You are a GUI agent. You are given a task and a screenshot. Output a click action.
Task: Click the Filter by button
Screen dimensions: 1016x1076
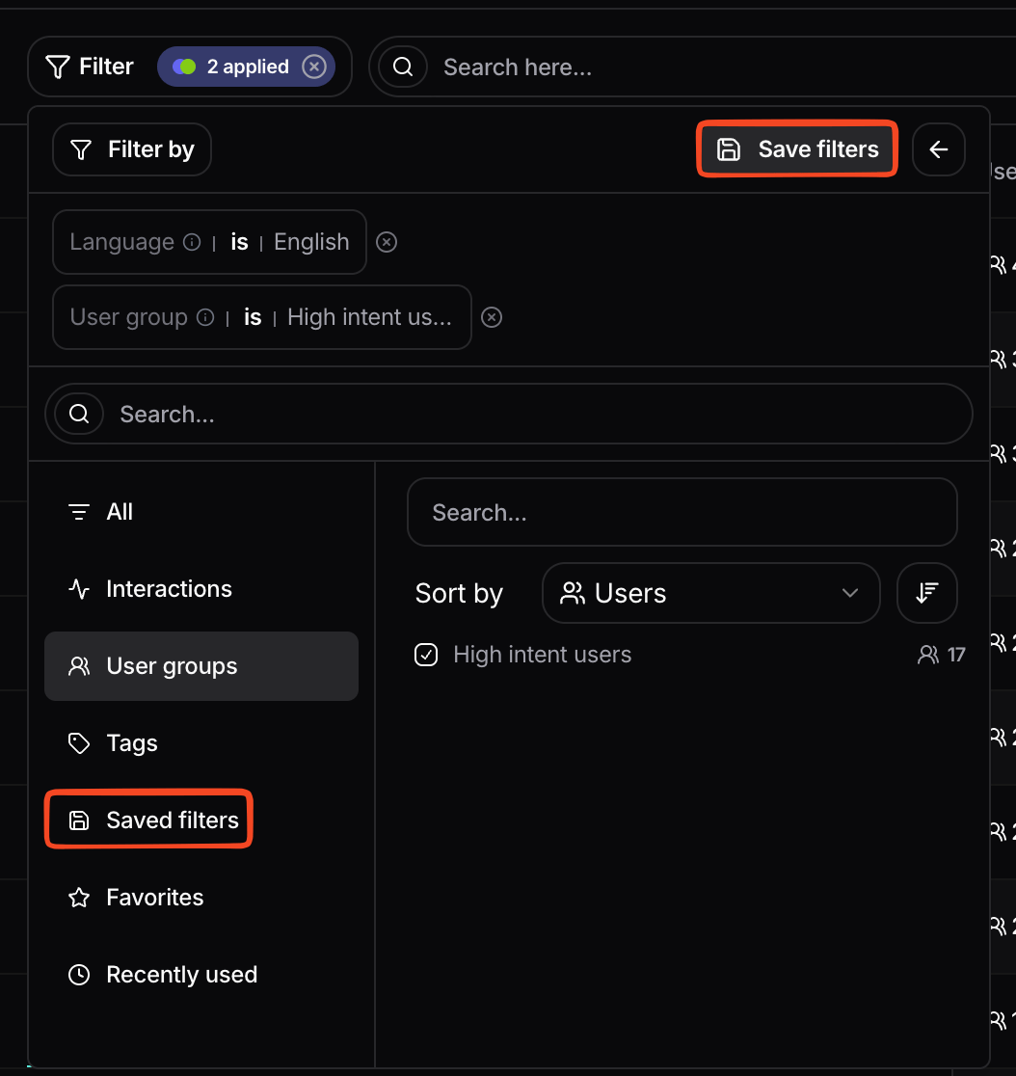(x=132, y=149)
